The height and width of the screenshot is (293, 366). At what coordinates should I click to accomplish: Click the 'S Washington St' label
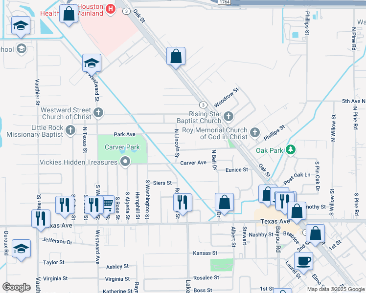pos(147,199)
